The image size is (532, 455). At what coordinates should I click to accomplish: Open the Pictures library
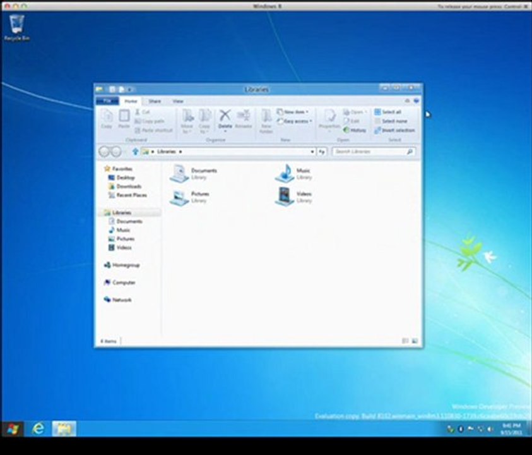click(190, 197)
